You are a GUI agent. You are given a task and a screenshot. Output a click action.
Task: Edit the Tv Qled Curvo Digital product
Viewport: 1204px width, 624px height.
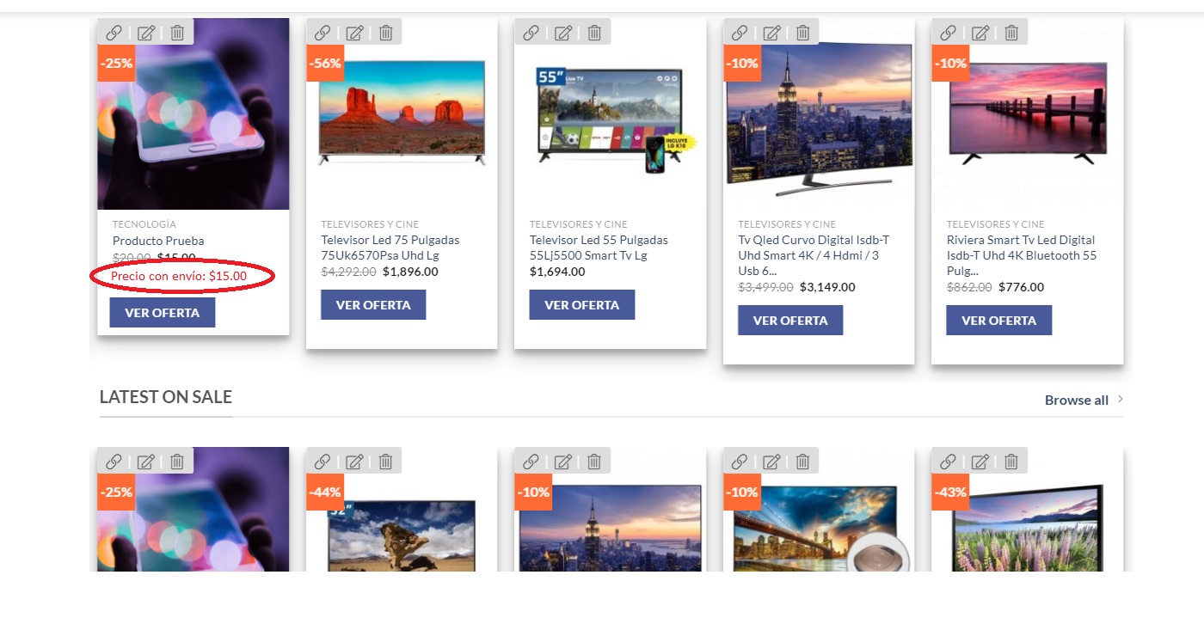[x=771, y=33]
